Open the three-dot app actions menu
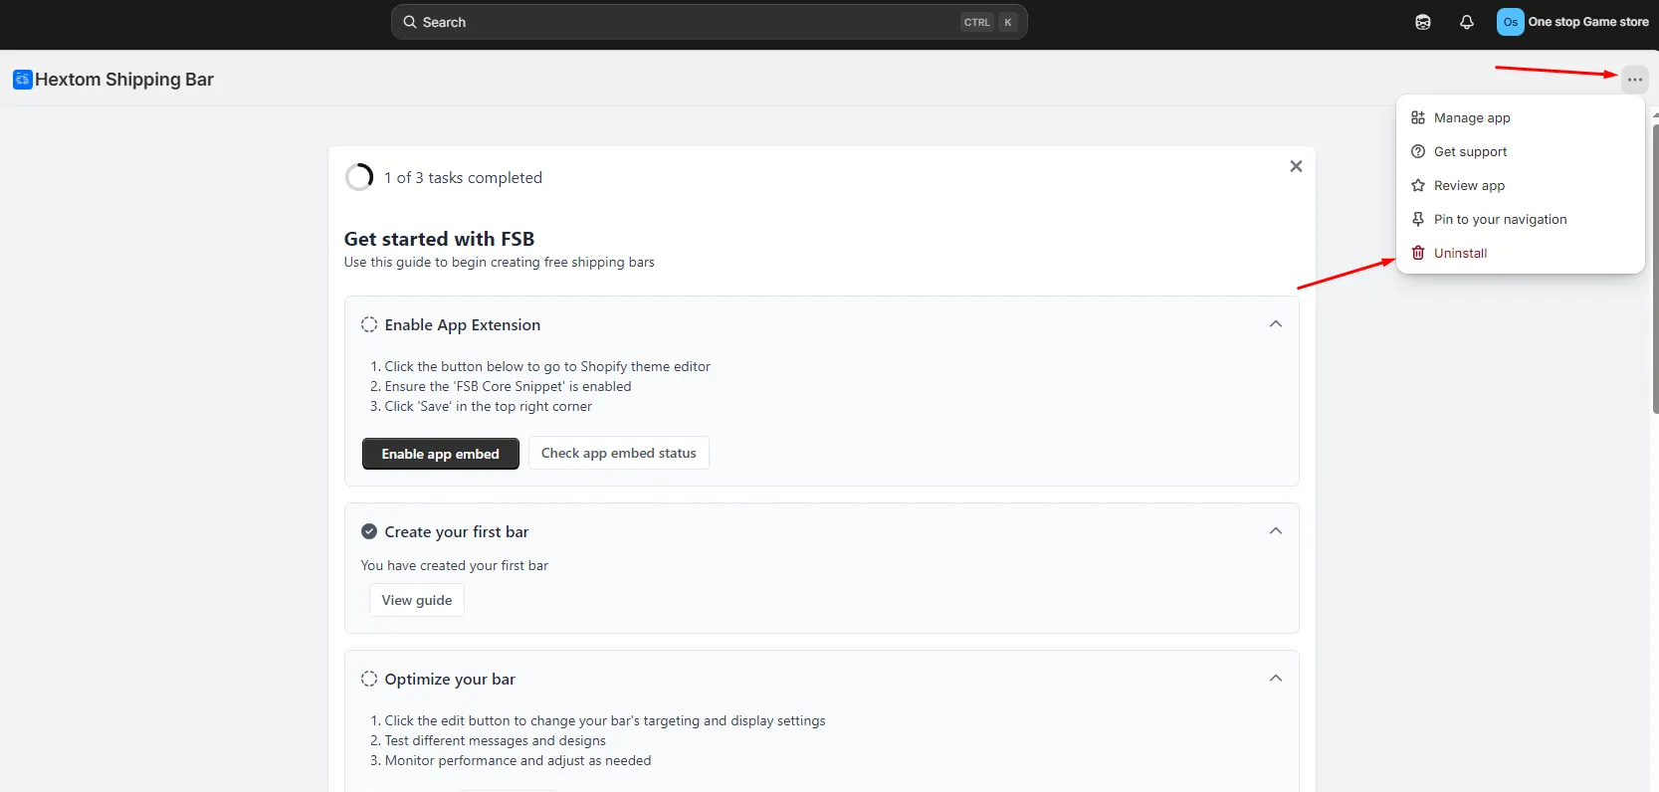The height and width of the screenshot is (792, 1659). pos(1635,80)
